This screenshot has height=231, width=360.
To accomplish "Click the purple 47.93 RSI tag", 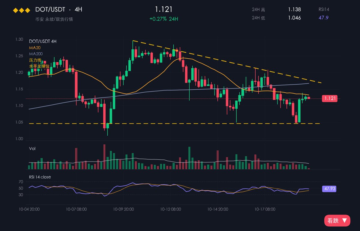I will (x=329, y=189).
